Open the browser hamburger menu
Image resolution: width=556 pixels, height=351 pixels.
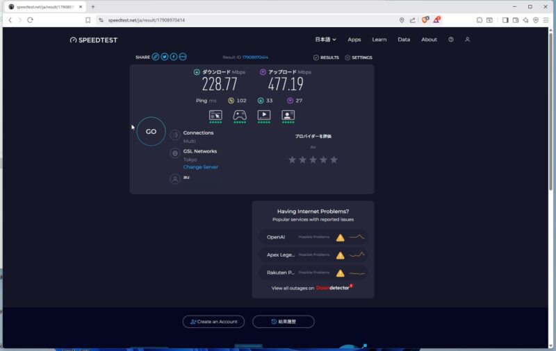coord(546,20)
